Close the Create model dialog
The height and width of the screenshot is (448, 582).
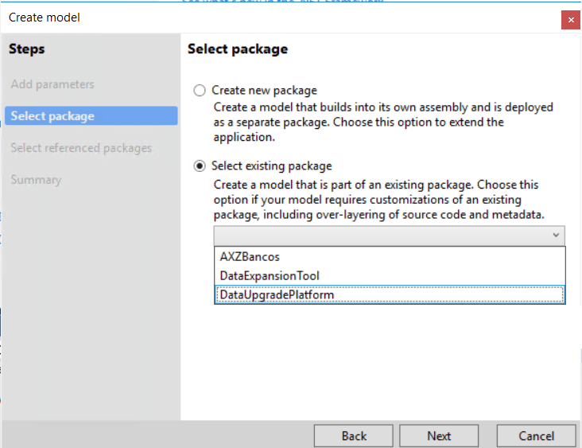(x=570, y=19)
